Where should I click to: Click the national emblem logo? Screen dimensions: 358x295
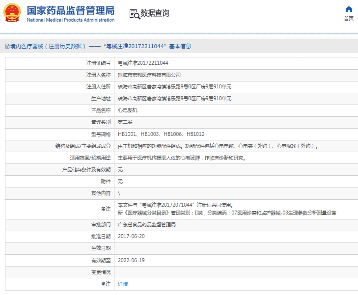(x=12, y=13)
